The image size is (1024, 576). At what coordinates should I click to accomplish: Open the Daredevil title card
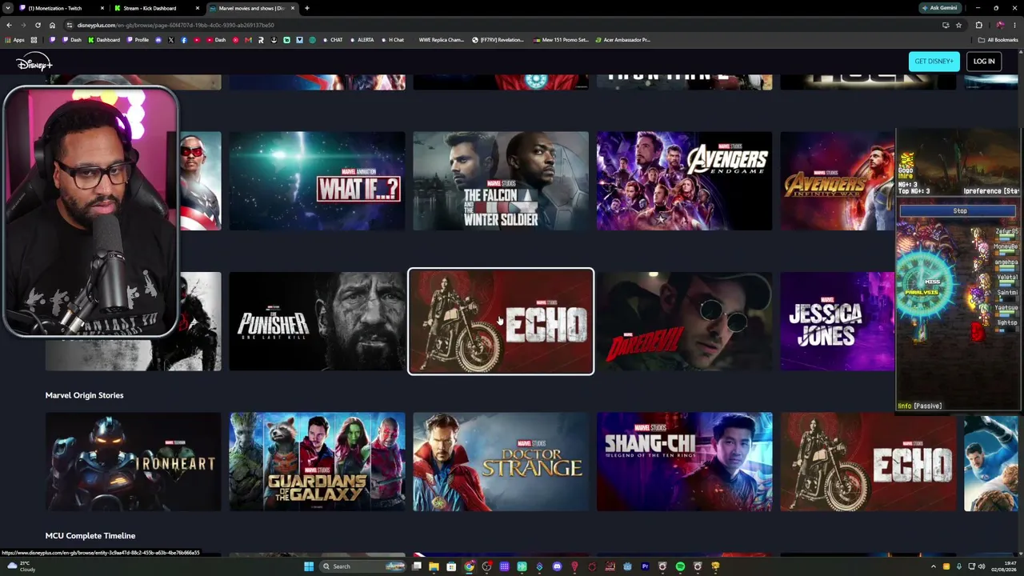684,322
